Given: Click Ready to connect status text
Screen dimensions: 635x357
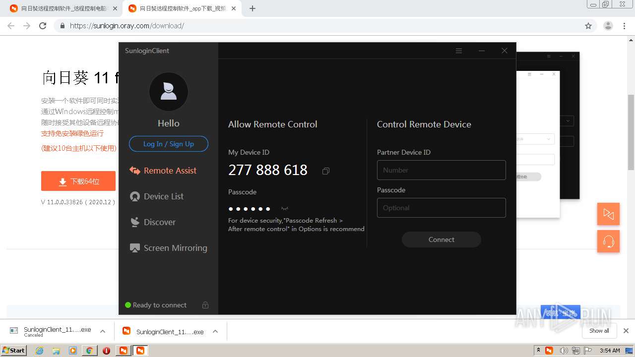Looking at the screenshot, I should click(160, 305).
